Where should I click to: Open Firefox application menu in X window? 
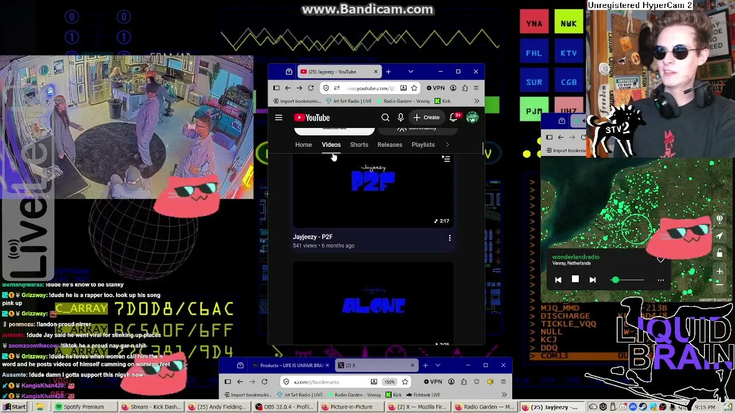pos(503,381)
